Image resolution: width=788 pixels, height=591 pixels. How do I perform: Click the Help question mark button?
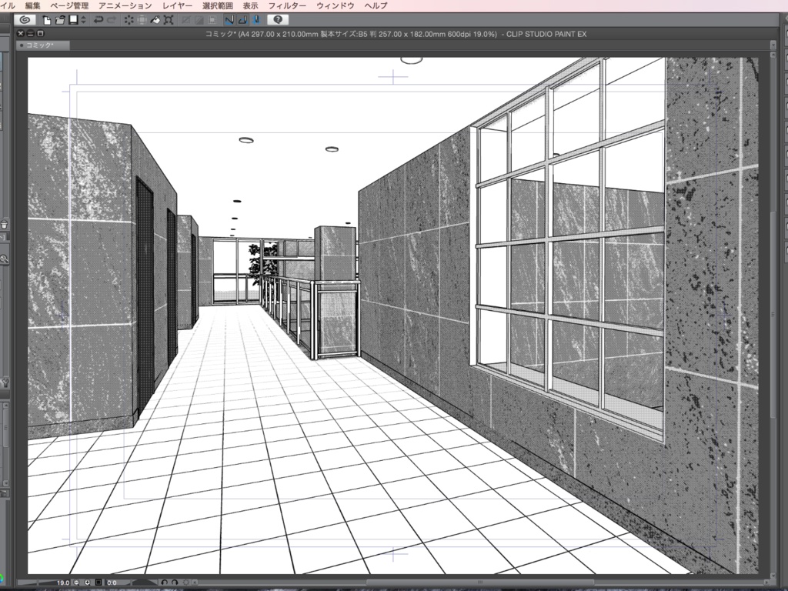(279, 19)
